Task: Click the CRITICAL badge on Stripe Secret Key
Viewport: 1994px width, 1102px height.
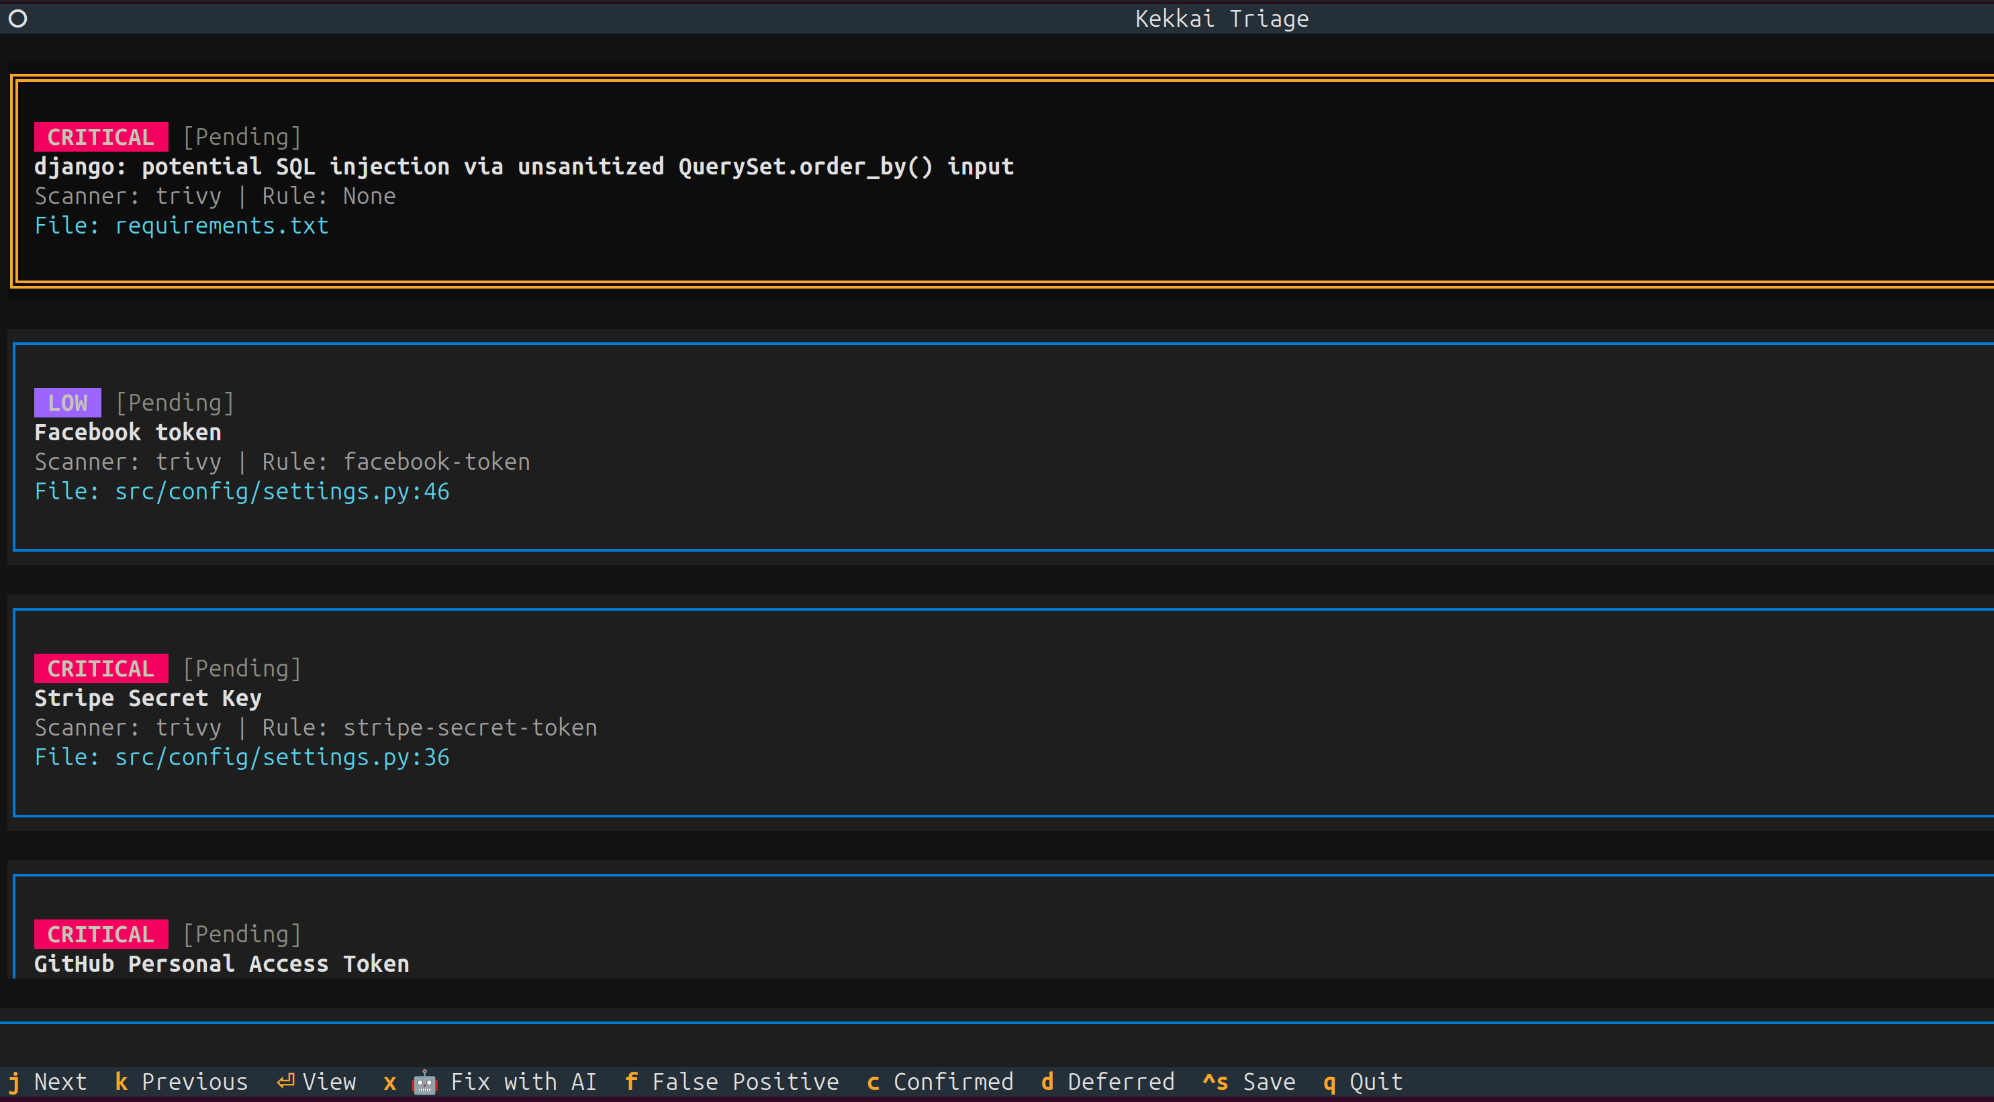Action: (101, 668)
